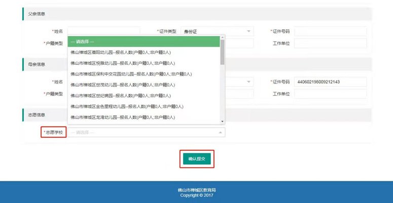The width and height of the screenshot is (393, 203).
Task: Click the father's 证件号码 input field
Action: point(330,31)
